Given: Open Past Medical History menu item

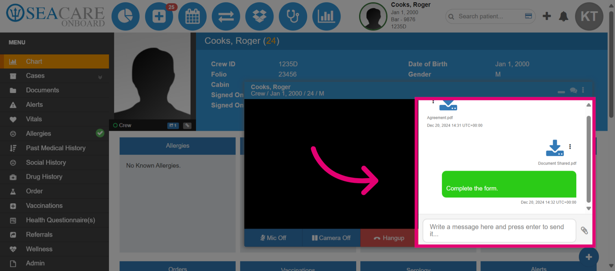Looking at the screenshot, I should pos(54,148).
